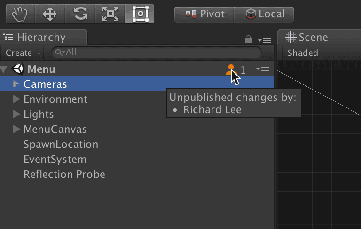Select the Reflection Probe object
This screenshot has width=361, height=229.
click(x=64, y=174)
